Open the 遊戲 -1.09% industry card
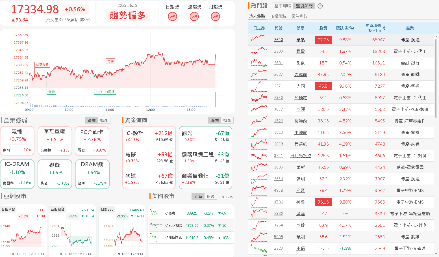The width and height of the screenshot is (439, 257). (55, 174)
